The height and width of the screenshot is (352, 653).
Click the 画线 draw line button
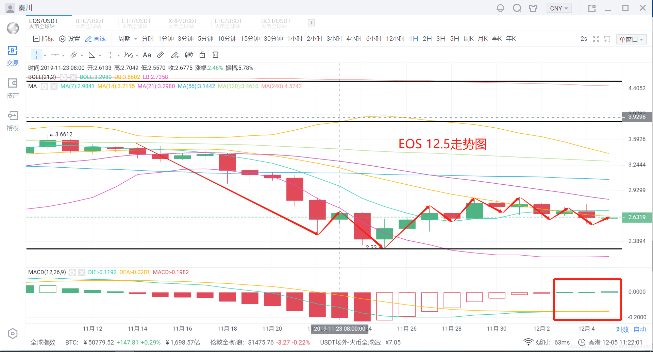click(x=96, y=39)
